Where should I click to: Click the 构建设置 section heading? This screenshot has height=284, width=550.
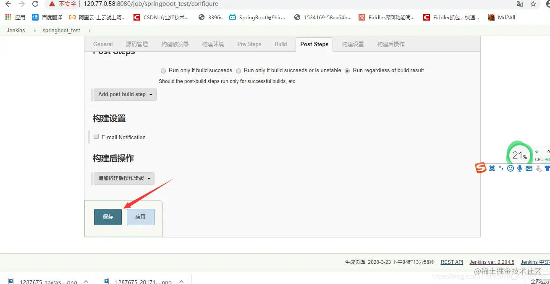(109, 119)
